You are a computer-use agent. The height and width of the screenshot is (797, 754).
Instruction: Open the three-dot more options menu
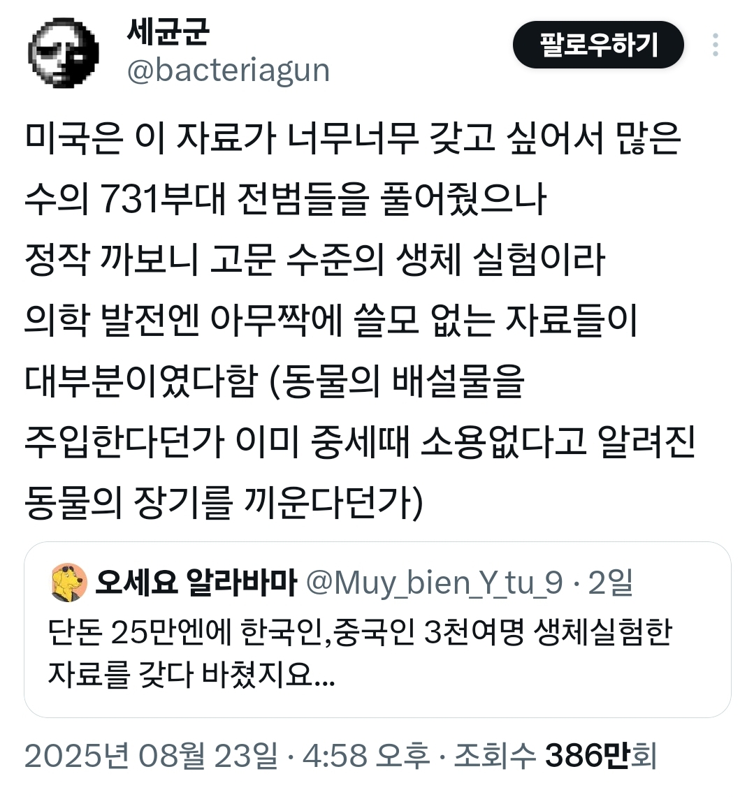click(x=716, y=45)
